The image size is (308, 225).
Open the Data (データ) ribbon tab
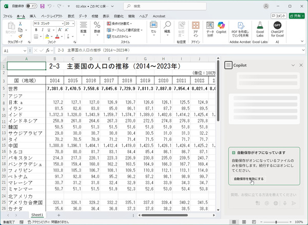[83, 16]
